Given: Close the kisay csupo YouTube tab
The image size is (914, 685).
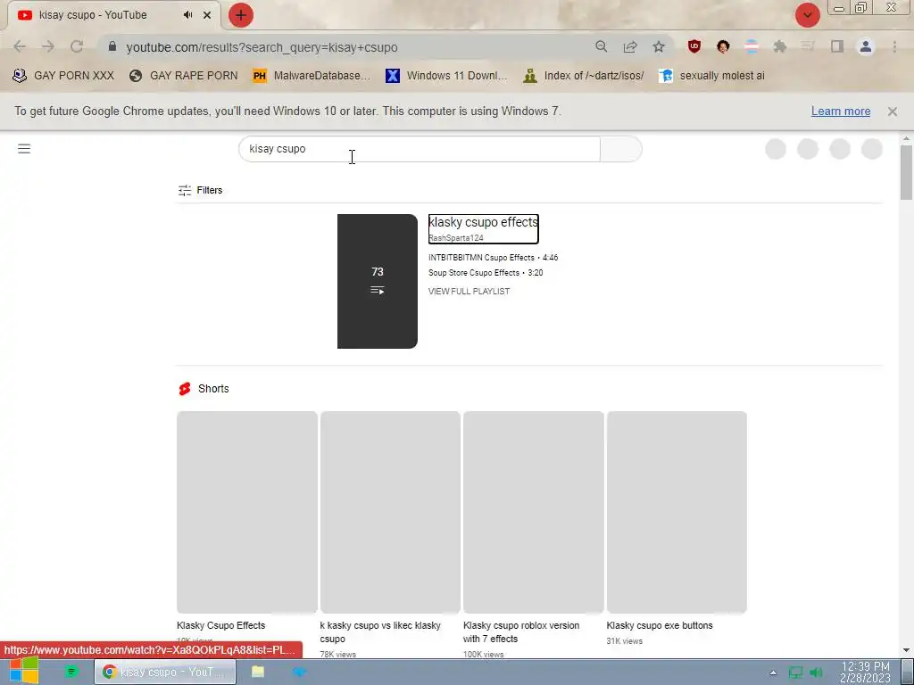Looking at the screenshot, I should [207, 15].
